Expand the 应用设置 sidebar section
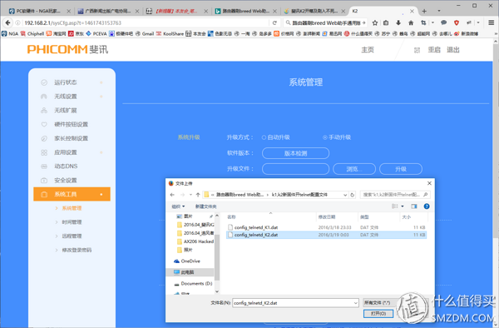 coord(101,152)
